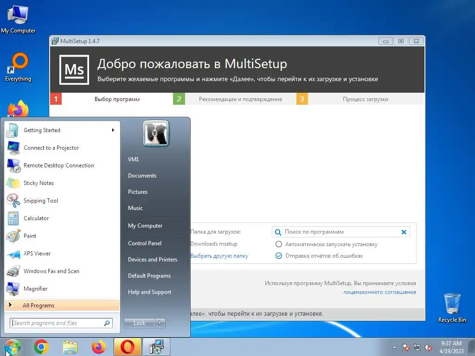Open Help and Support
475x356 pixels.
[x=149, y=292]
